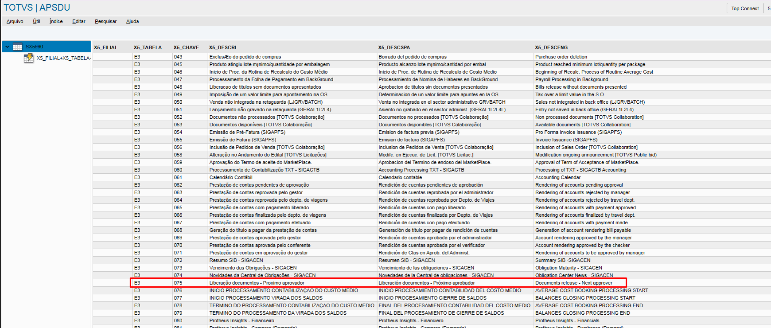The height and width of the screenshot is (328, 771).
Task: Open the Pesquisar menu
Action: coord(105,21)
